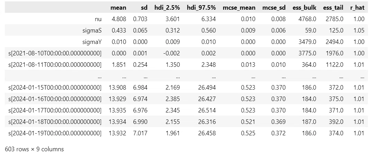370x154 pixels.
Task: Click the mean column header
Action: 118,8
